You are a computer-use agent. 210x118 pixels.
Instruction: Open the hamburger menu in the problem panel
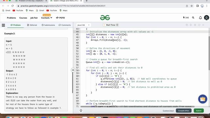pyautogui.click(x=3, y=25)
